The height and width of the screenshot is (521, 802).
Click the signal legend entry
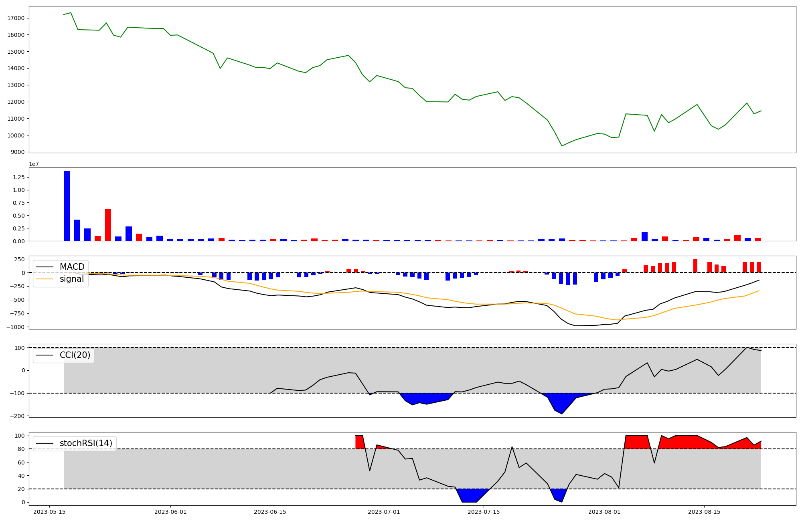[x=72, y=279]
